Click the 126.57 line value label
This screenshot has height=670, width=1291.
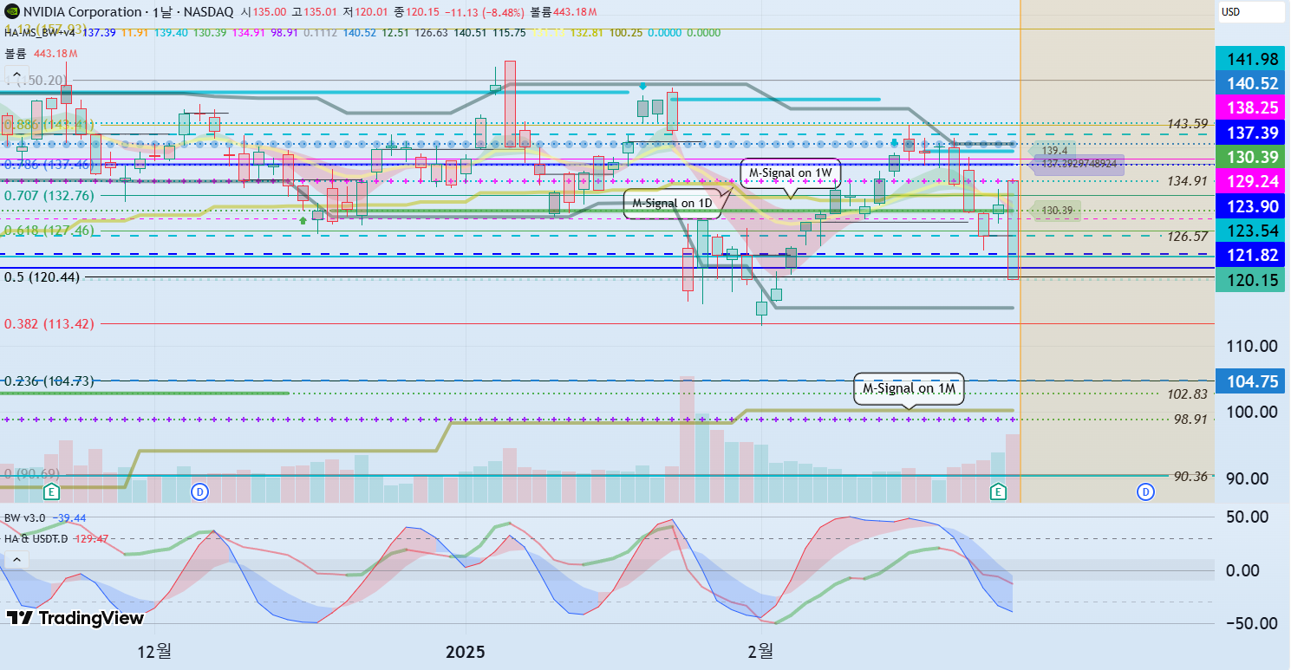point(1188,237)
